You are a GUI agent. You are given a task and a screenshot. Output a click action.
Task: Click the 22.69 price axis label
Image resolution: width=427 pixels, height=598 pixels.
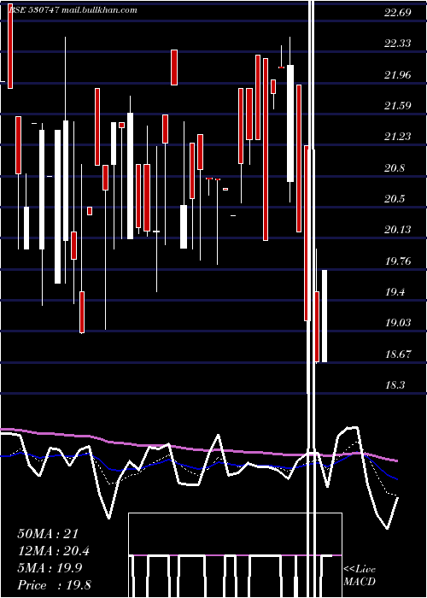pos(398,13)
